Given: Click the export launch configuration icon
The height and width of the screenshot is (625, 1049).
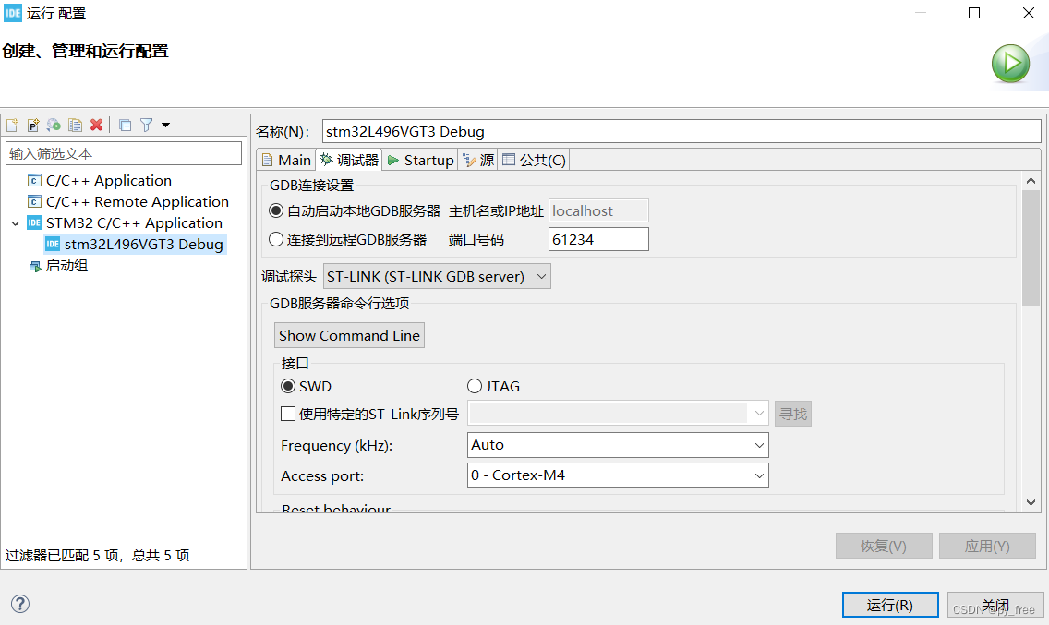Looking at the screenshot, I should (x=54, y=126).
